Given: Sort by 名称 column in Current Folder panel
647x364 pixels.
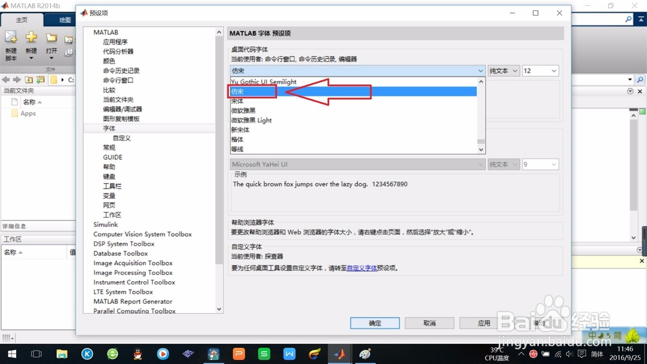Looking at the screenshot, I should click(x=32, y=102).
